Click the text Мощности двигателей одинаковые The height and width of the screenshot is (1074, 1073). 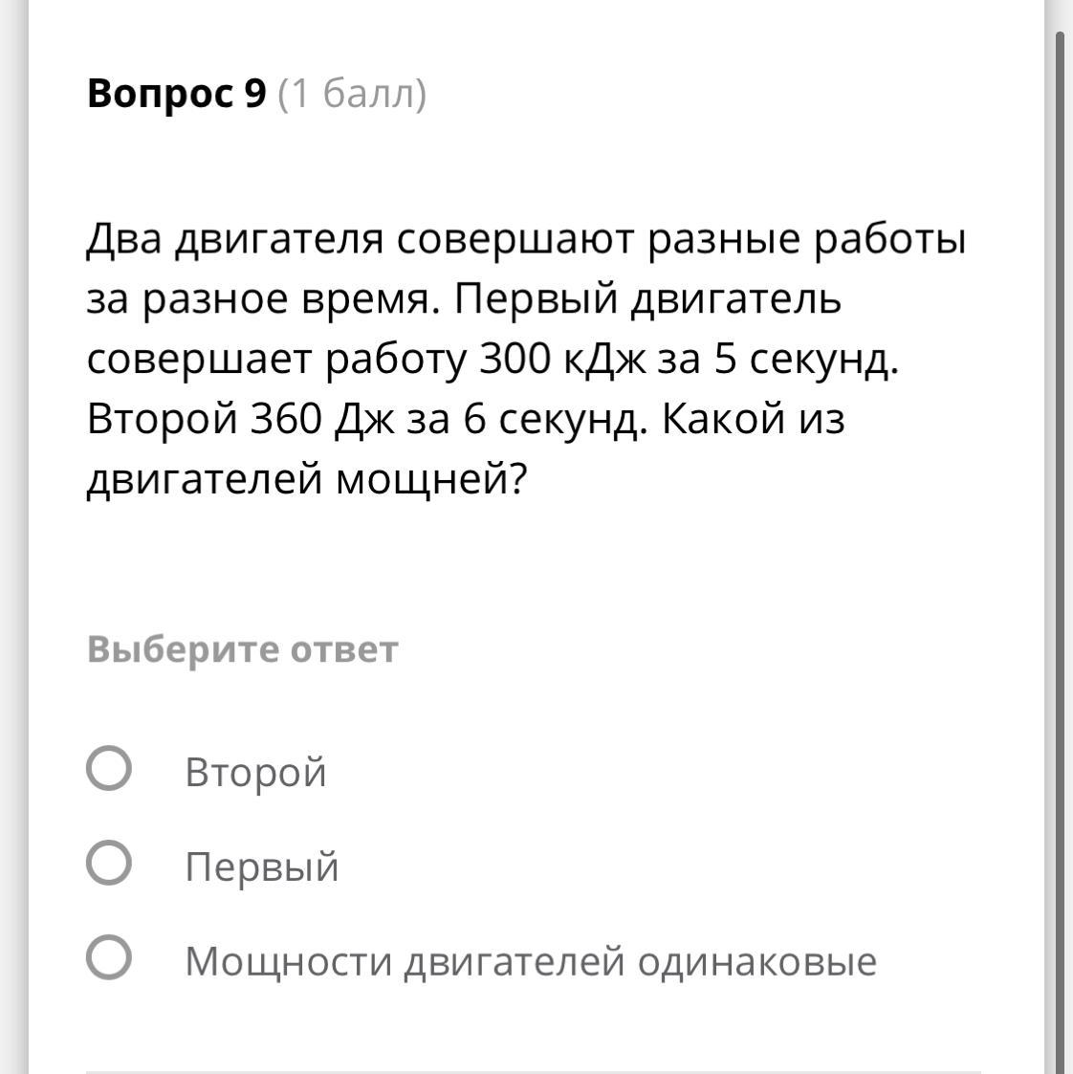pos(531,961)
